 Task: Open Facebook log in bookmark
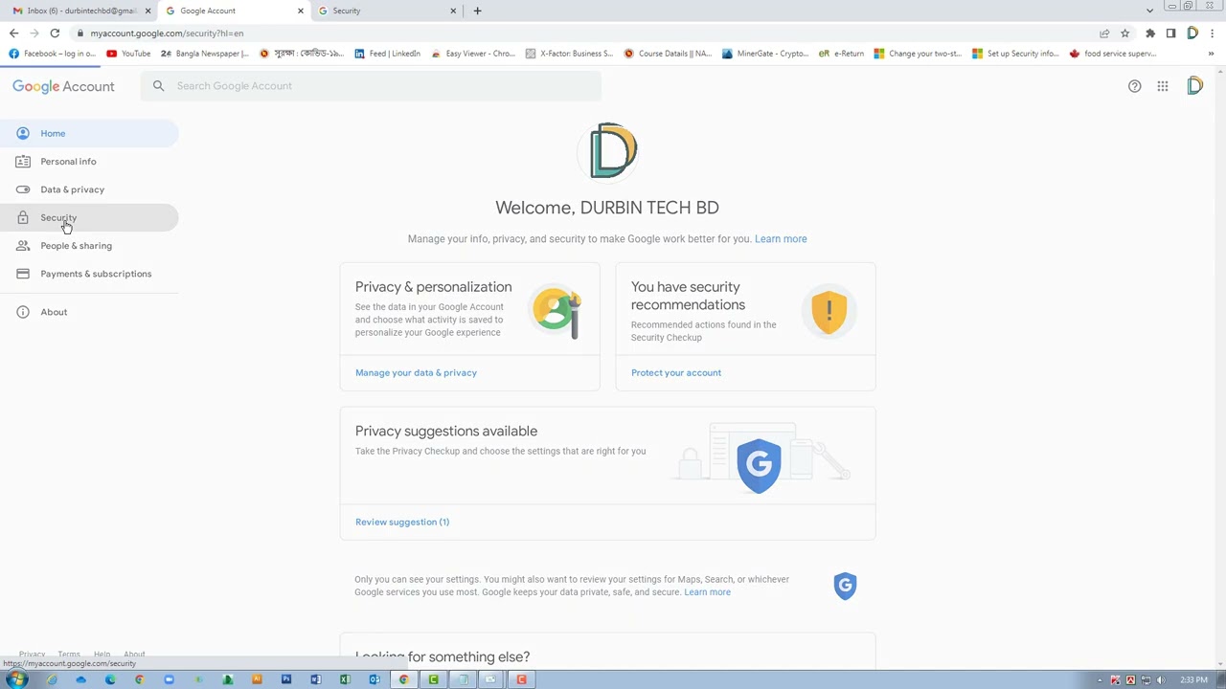(x=53, y=54)
